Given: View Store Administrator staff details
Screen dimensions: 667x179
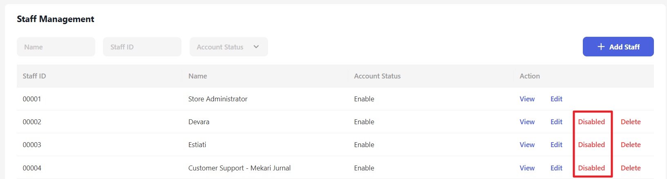Looking at the screenshot, I should point(527,99).
